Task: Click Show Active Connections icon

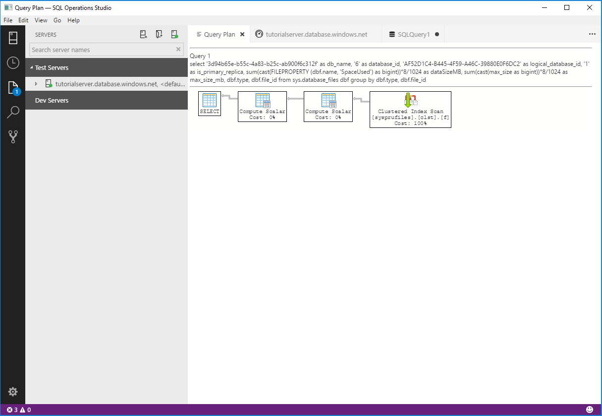Action: [174, 35]
